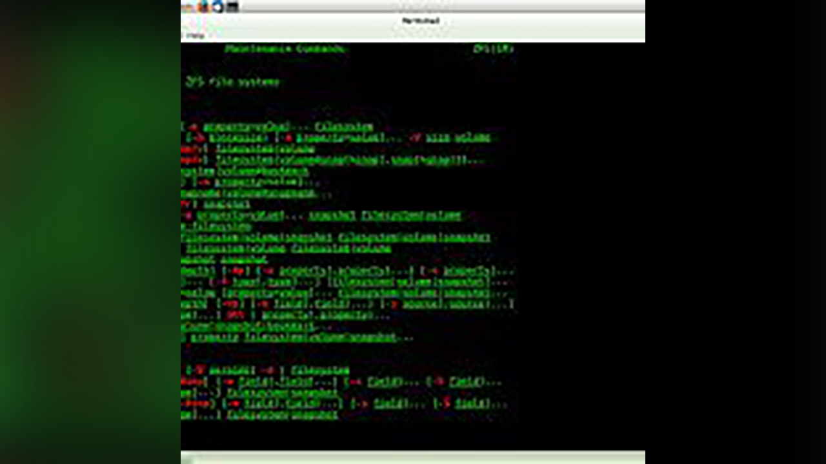This screenshot has height=464, width=826.
Task: Click the partially visible leftmost top panel icon
Action: click(187, 7)
